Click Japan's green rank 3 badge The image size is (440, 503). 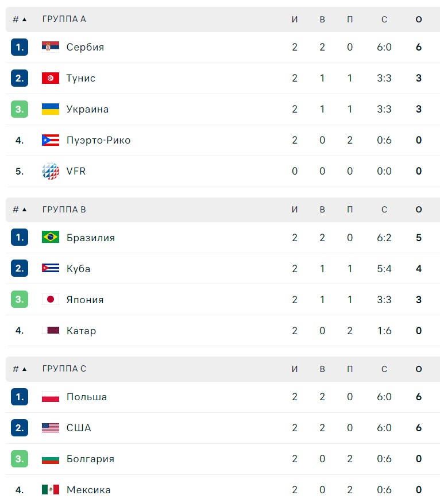20,300
